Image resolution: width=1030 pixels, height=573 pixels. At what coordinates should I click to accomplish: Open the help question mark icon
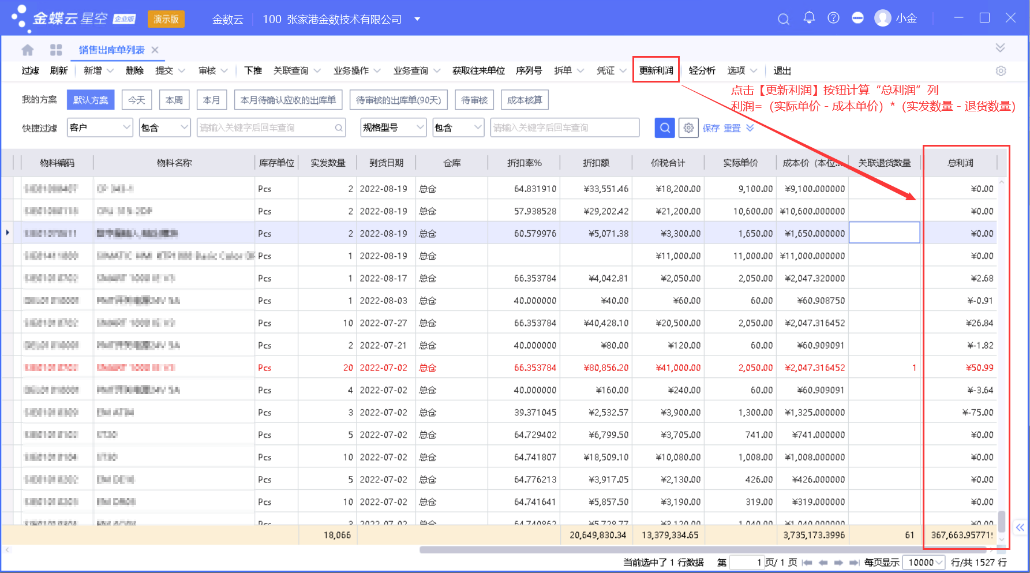833,18
